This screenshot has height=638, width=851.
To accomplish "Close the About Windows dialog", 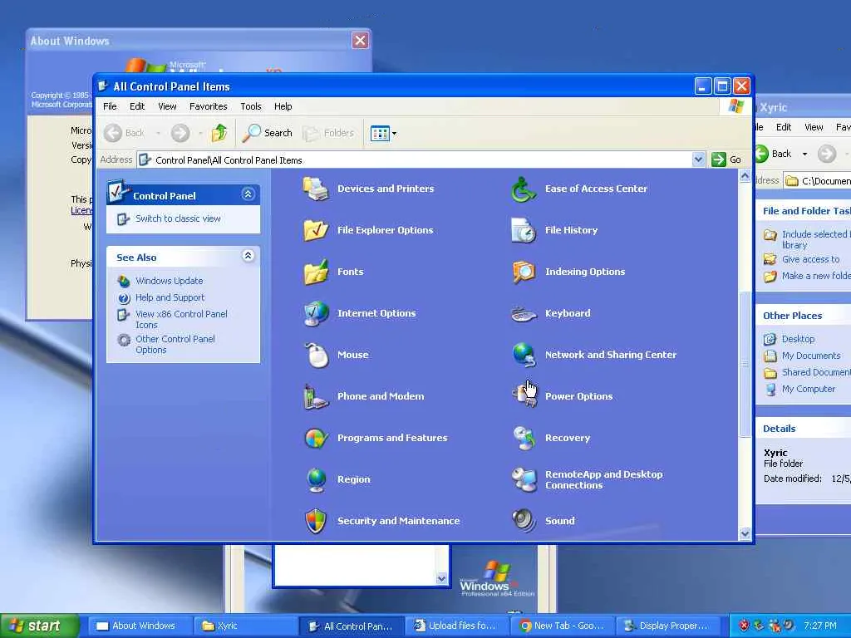I will click(x=360, y=40).
